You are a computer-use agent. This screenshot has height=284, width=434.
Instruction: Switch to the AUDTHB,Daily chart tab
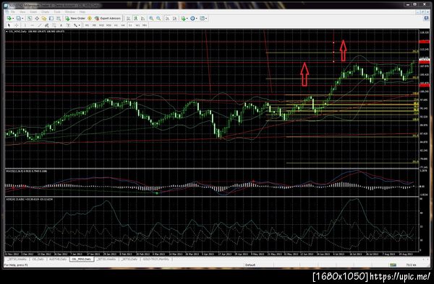click(x=58, y=259)
